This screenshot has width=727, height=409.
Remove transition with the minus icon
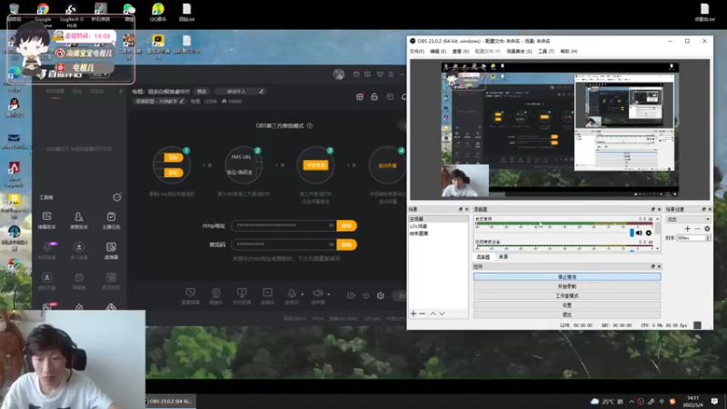pos(697,229)
